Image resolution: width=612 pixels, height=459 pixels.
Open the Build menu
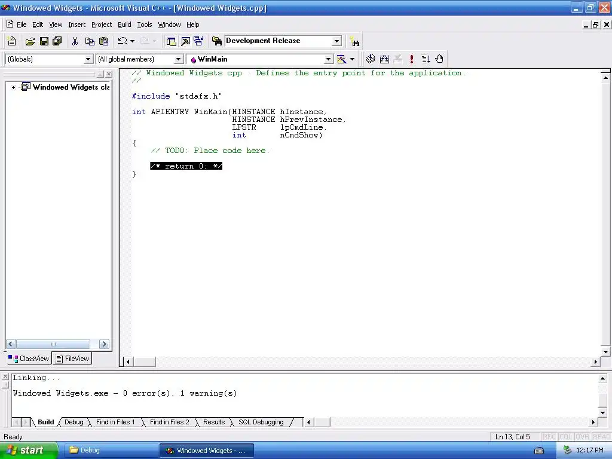124,25
